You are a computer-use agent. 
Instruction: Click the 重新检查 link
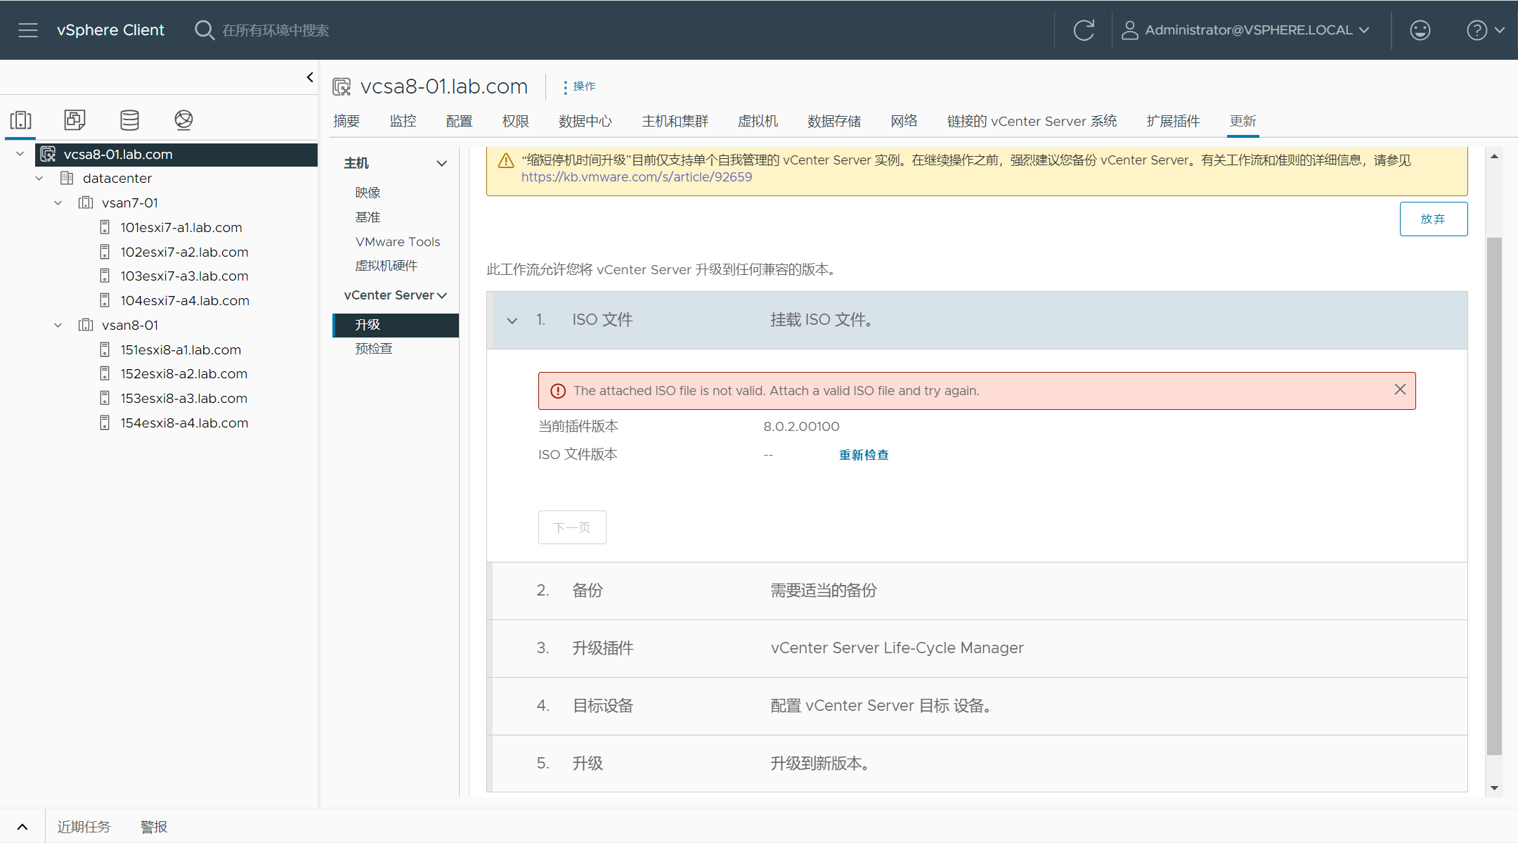tap(864, 455)
